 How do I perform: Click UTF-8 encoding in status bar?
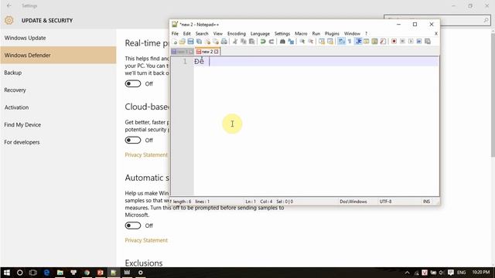tap(385, 202)
